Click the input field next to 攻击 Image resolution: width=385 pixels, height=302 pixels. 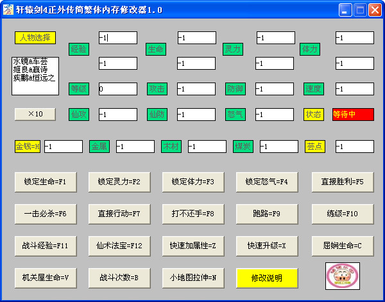click(196, 89)
